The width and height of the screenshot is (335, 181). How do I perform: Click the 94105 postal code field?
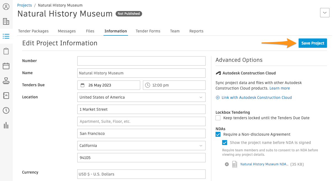(x=141, y=158)
